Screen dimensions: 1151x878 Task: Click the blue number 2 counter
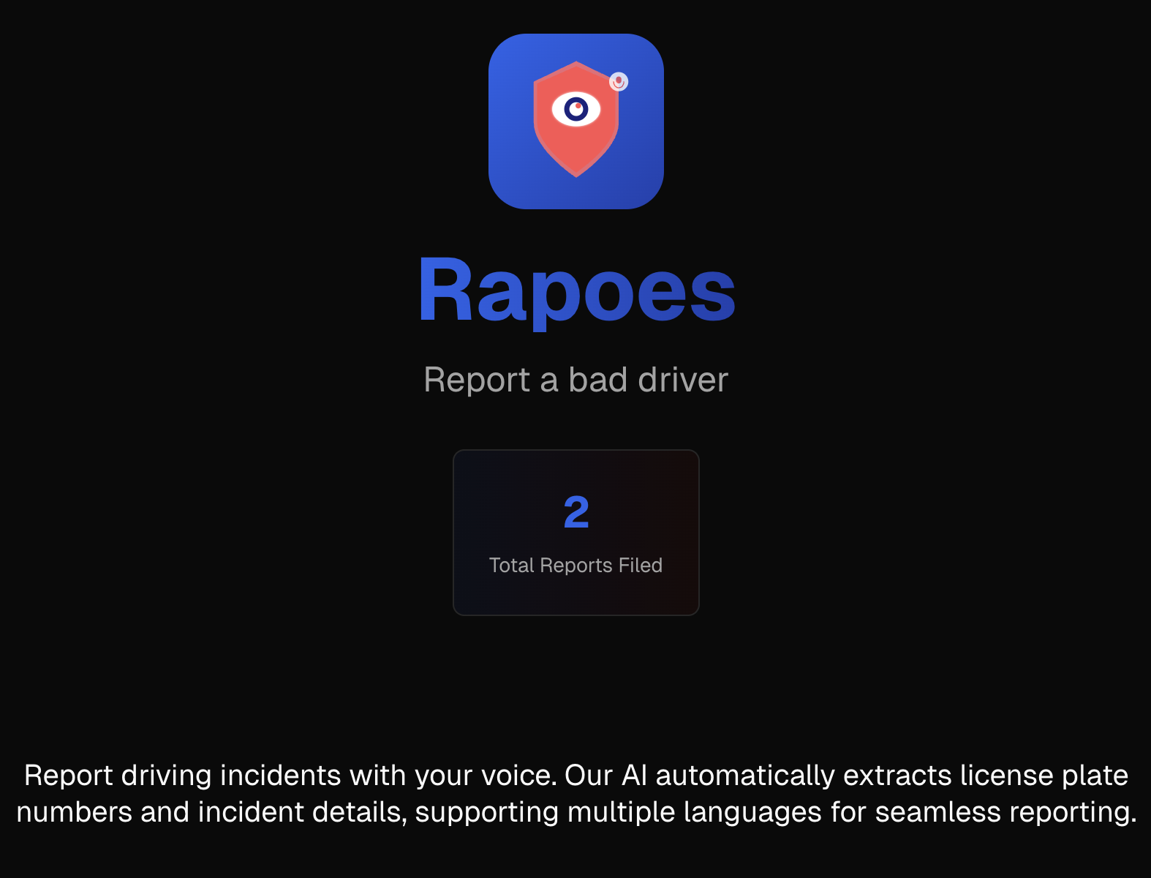pyautogui.click(x=576, y=512)
